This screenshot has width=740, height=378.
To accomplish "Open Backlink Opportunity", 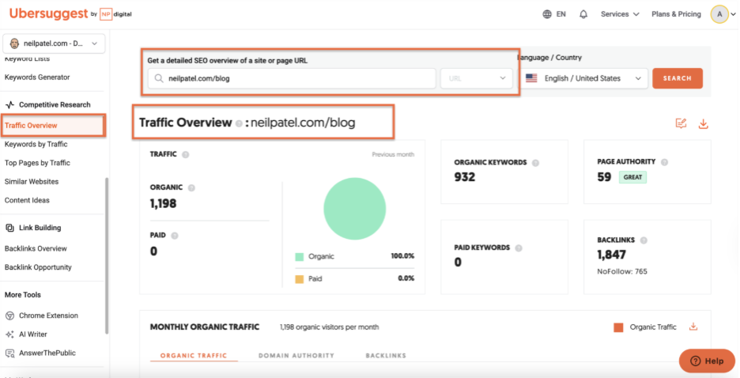I will click(38, 267).
